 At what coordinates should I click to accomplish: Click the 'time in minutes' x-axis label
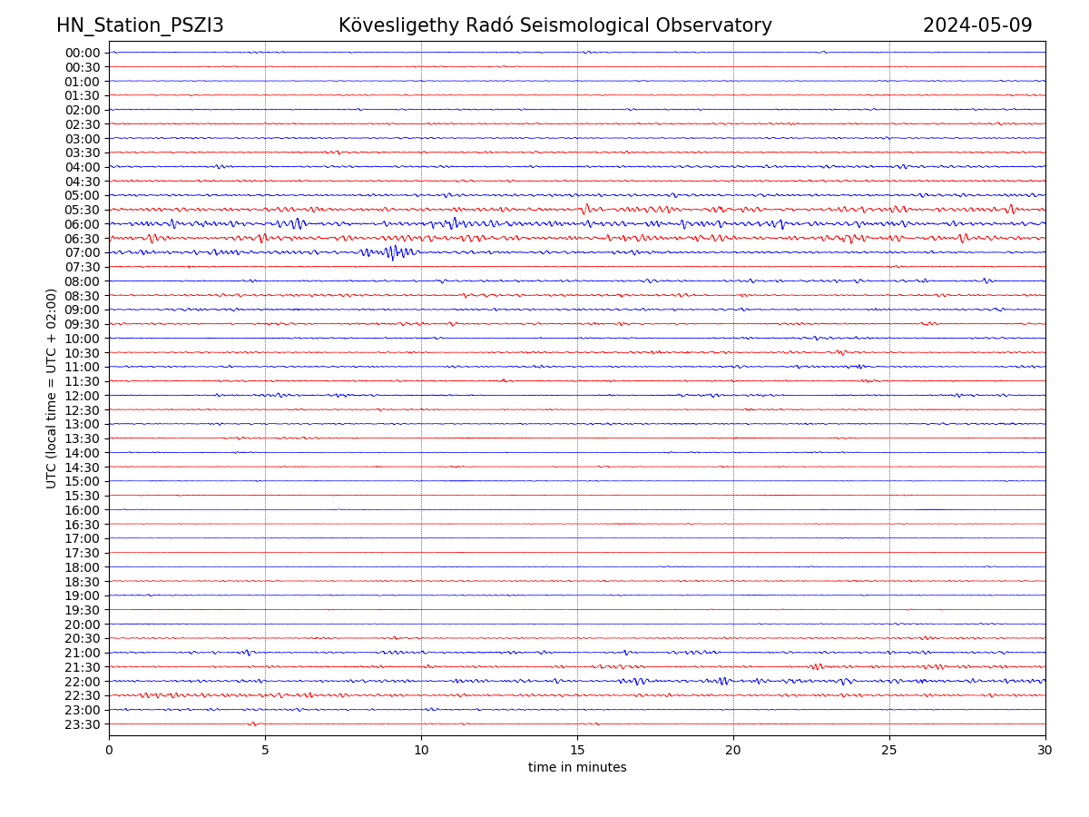tap(577, 767)
